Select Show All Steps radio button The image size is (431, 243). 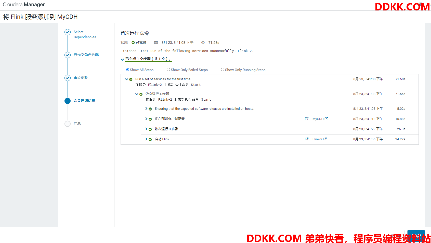pos(127,70)
